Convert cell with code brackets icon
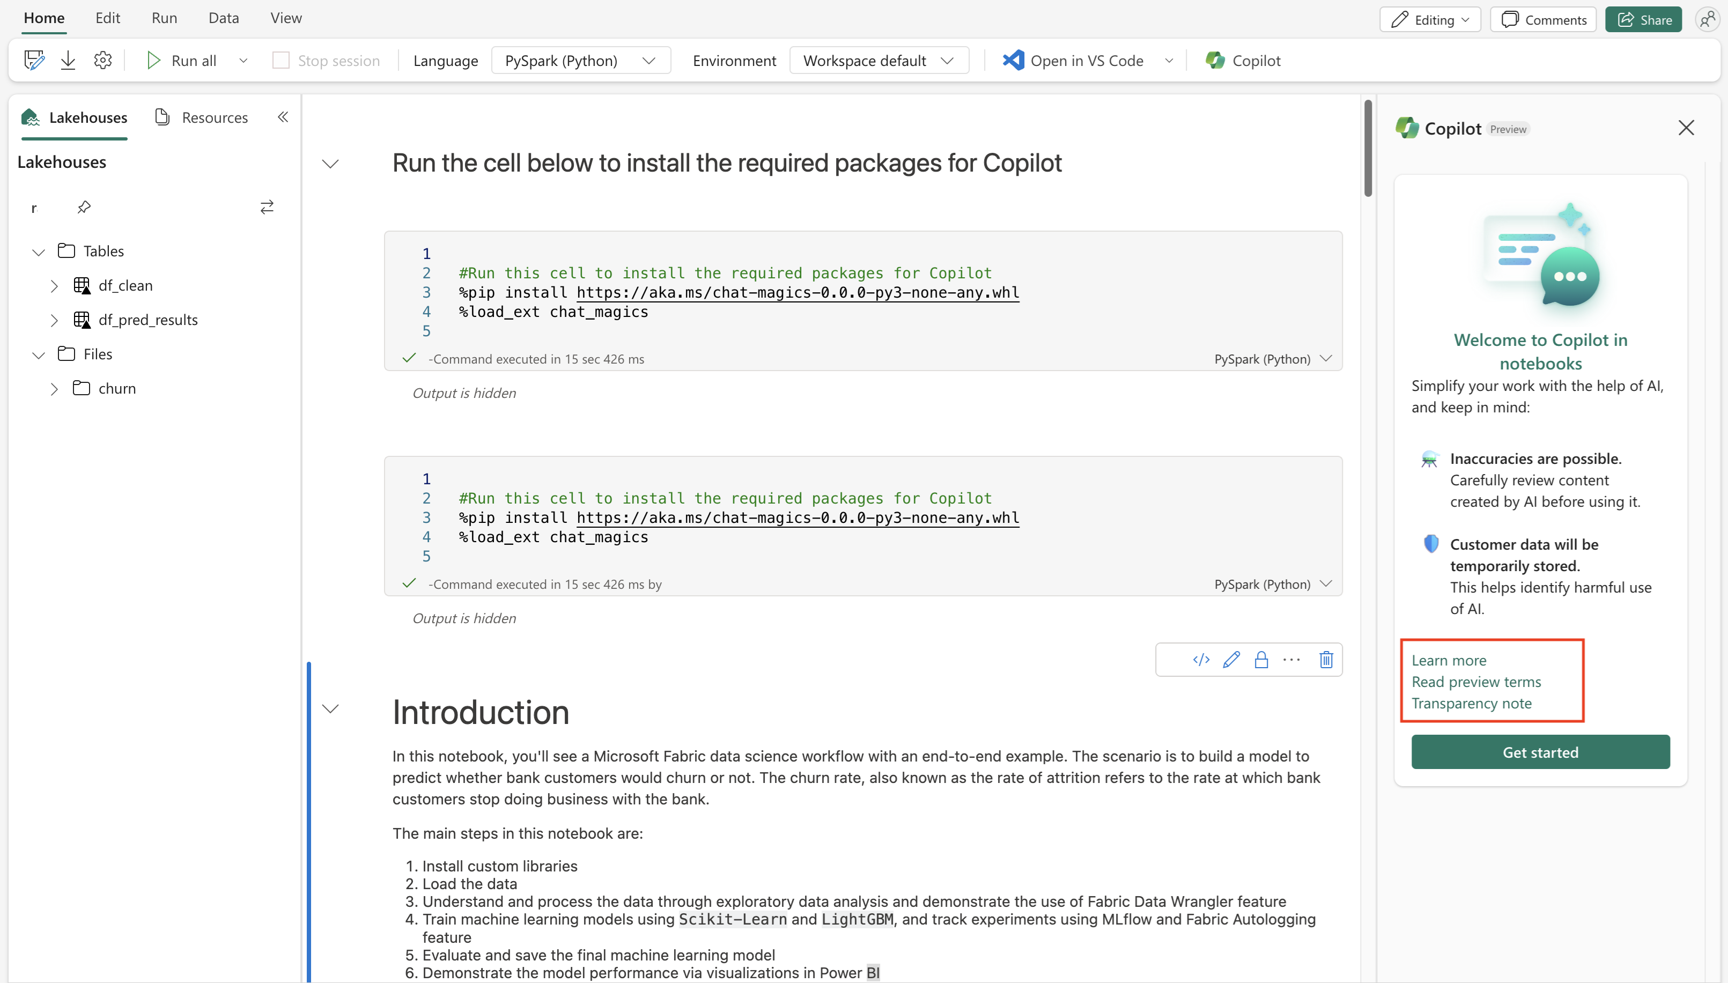The image size is (1728, 983). [1201, 660]
